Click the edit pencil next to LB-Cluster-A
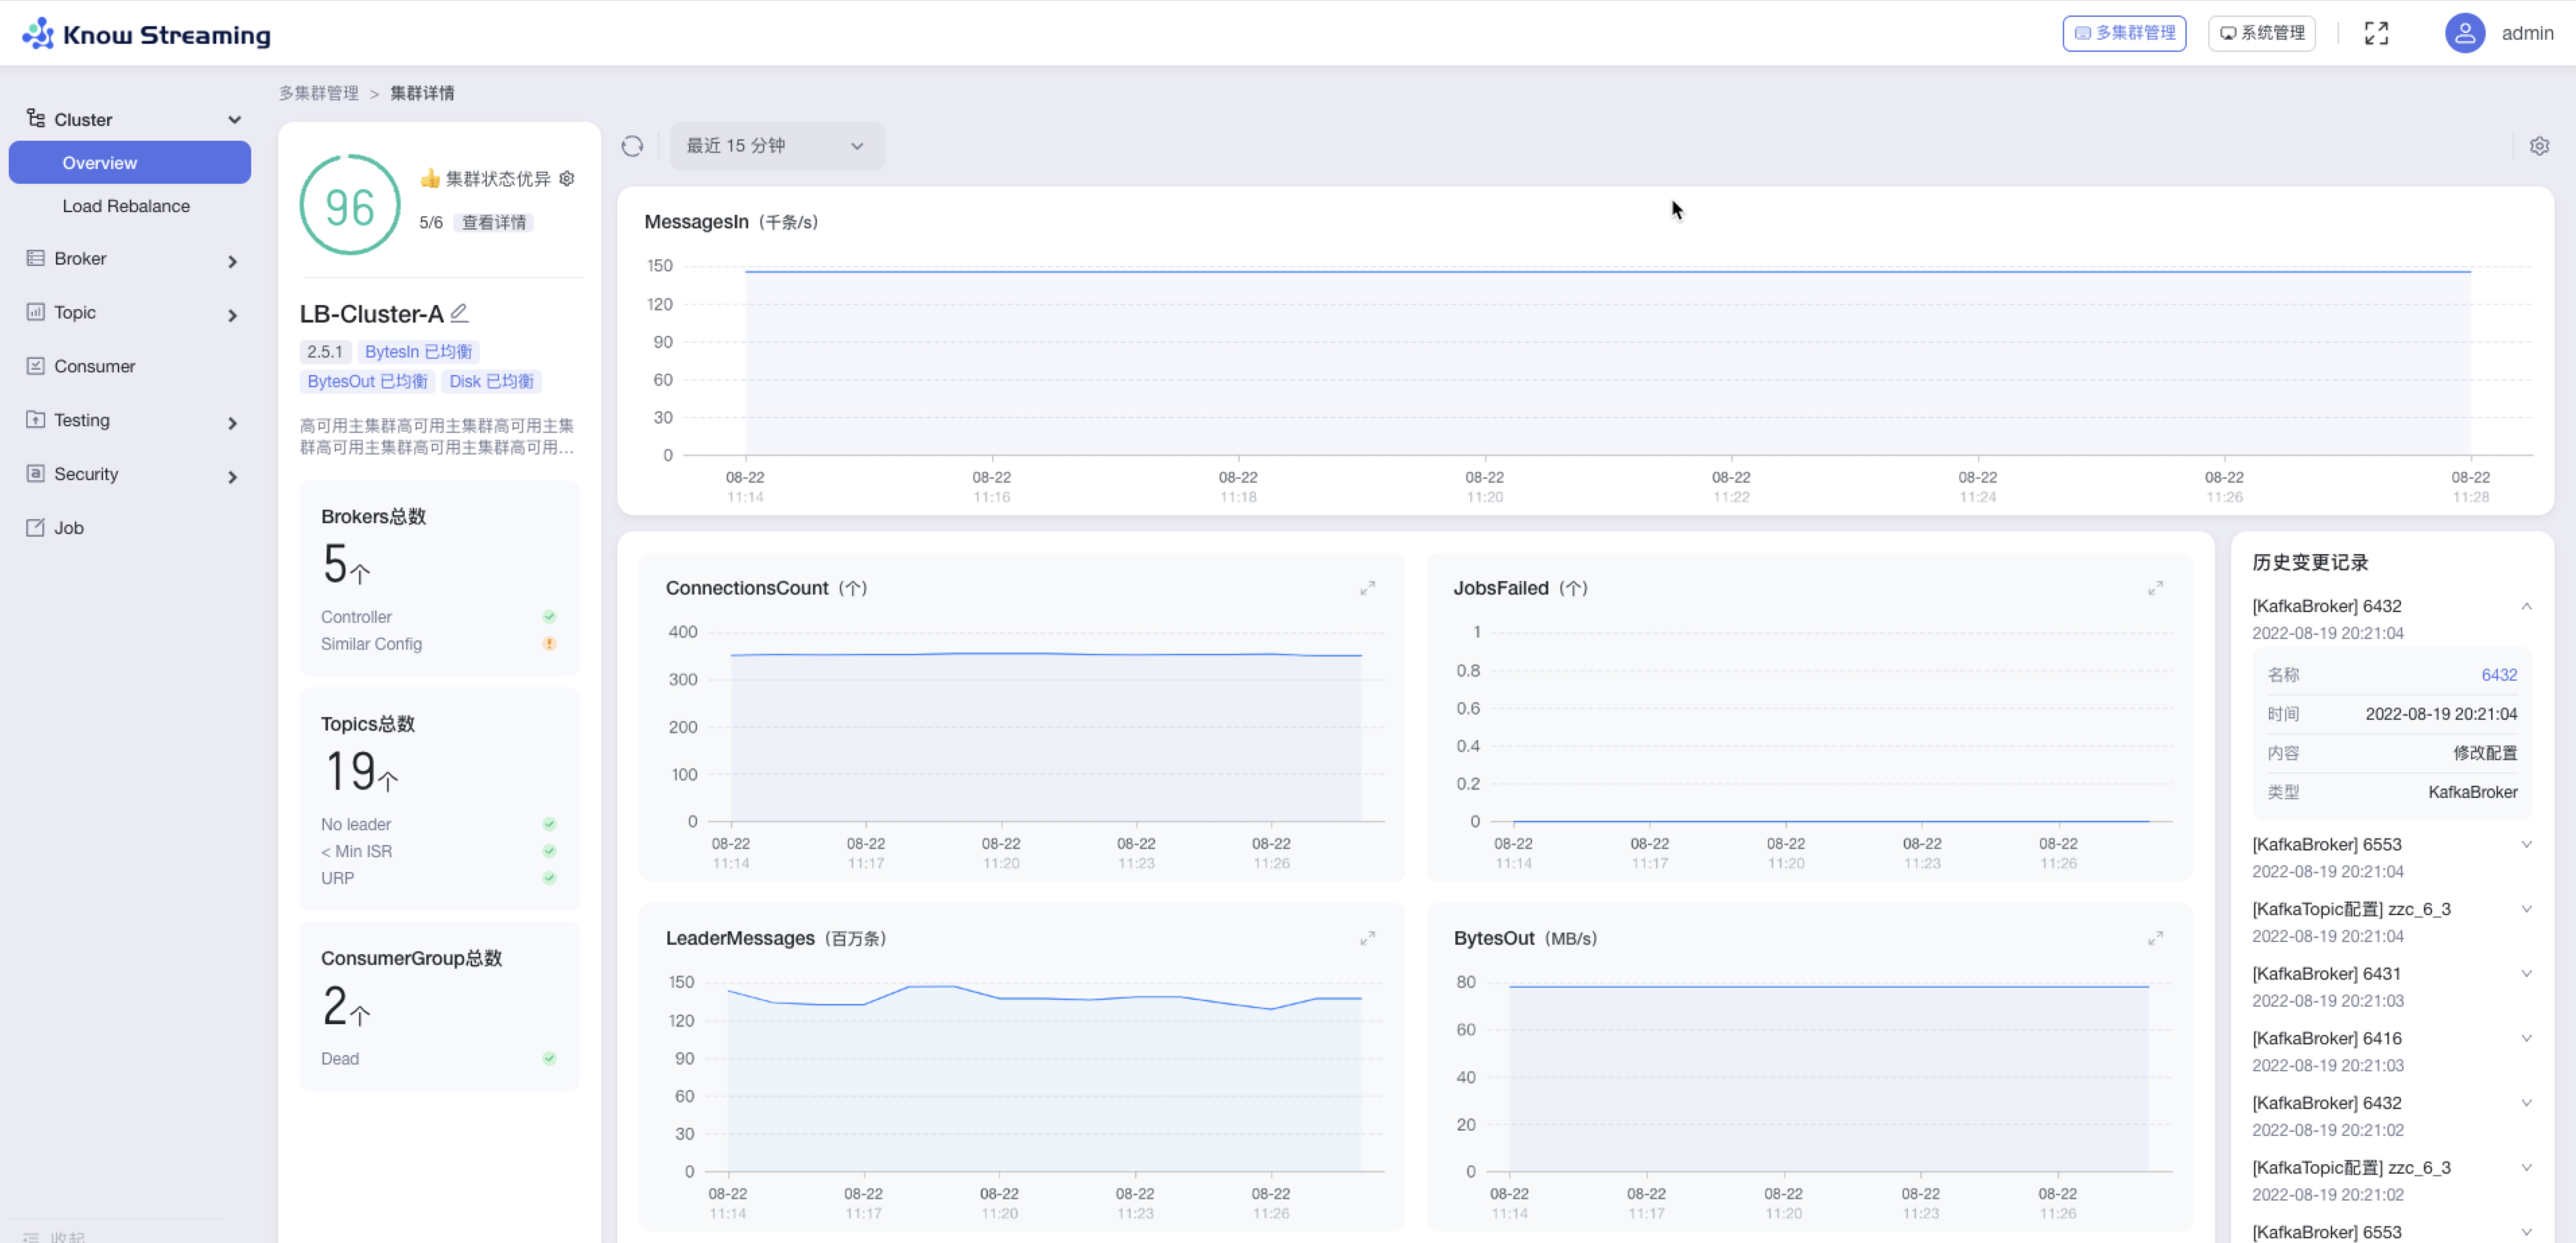 pyautogui.click(x=459, y=313)
